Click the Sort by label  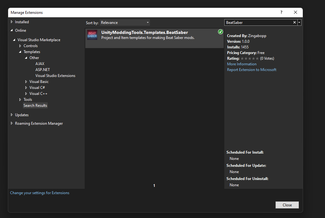click(x=92, y=23)
